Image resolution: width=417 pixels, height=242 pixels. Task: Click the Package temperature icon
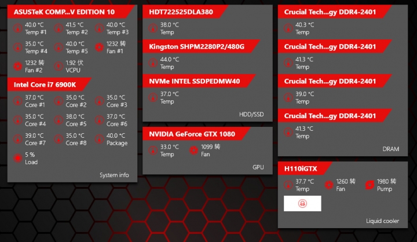click(99, 139)
